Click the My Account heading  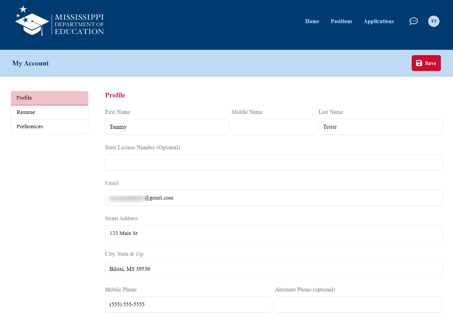click(x=30, y=63)
